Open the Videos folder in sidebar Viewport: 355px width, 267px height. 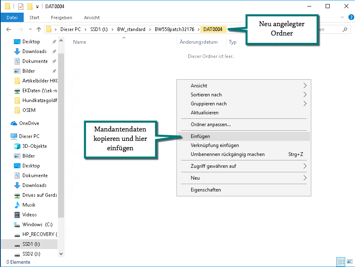point(29,215)
